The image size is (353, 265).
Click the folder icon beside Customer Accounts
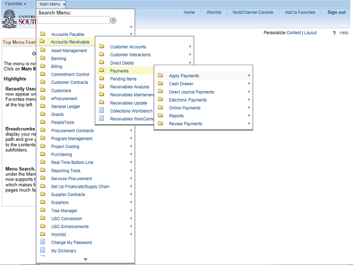101,47
